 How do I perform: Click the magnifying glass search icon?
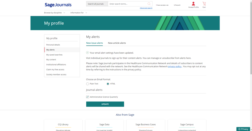149,4
